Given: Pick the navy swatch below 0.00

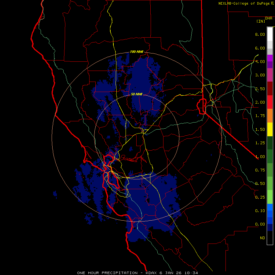Looking at the screenshot, I should tap(270, 227).
